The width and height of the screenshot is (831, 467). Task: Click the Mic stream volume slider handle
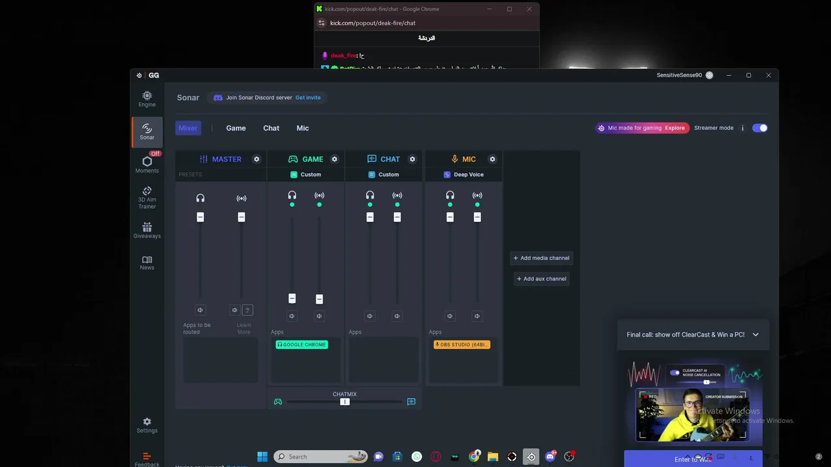[477, 217]
